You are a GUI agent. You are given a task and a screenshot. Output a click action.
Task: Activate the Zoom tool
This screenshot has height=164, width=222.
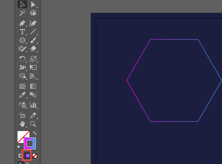click(33, 124)
